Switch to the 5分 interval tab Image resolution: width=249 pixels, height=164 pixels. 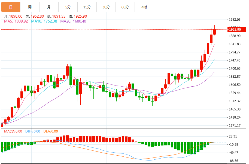point(68,7)
